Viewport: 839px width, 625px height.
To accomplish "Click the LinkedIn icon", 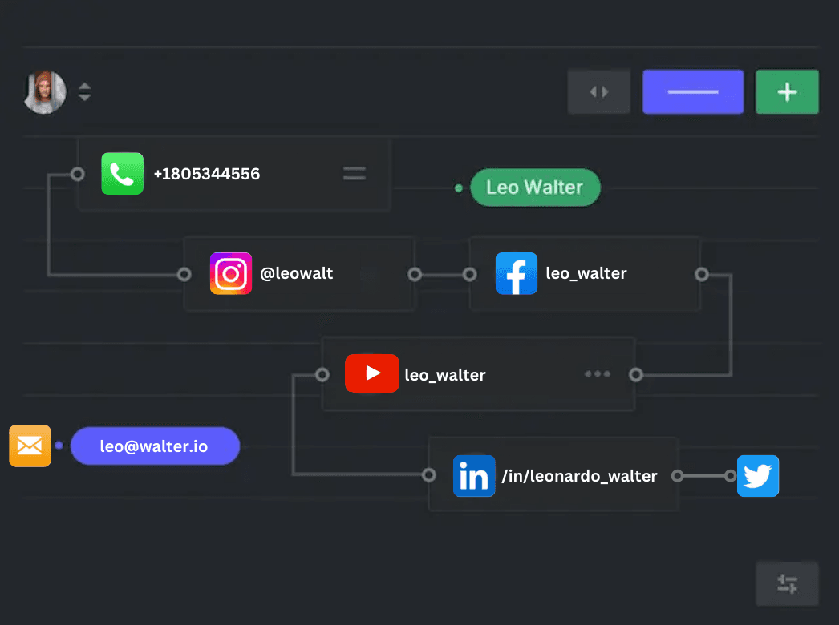I will coord(473,476).
